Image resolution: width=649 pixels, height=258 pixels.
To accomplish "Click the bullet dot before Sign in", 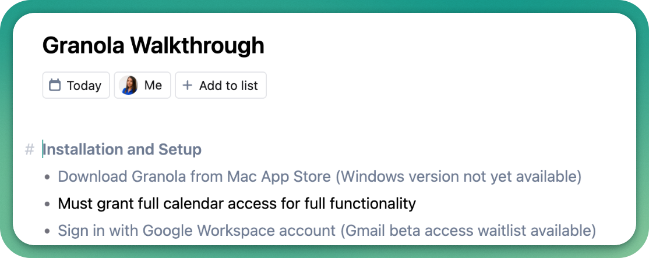I will click(x=47, y=232).
